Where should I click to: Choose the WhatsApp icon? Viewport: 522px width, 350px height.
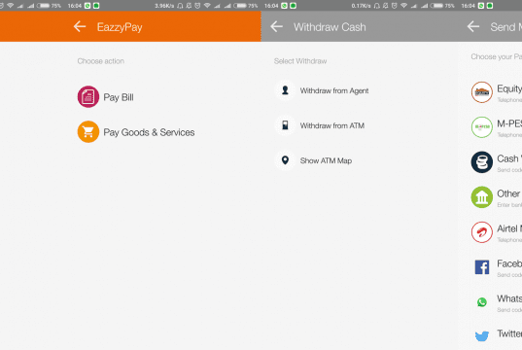tap(482, 302)
